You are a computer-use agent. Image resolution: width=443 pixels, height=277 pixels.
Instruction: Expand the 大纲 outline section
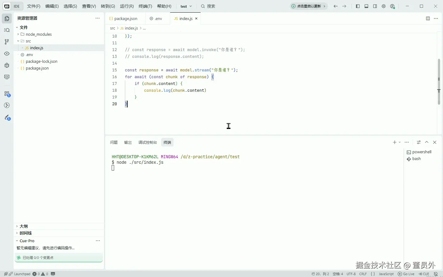click(x=24, y=226)
